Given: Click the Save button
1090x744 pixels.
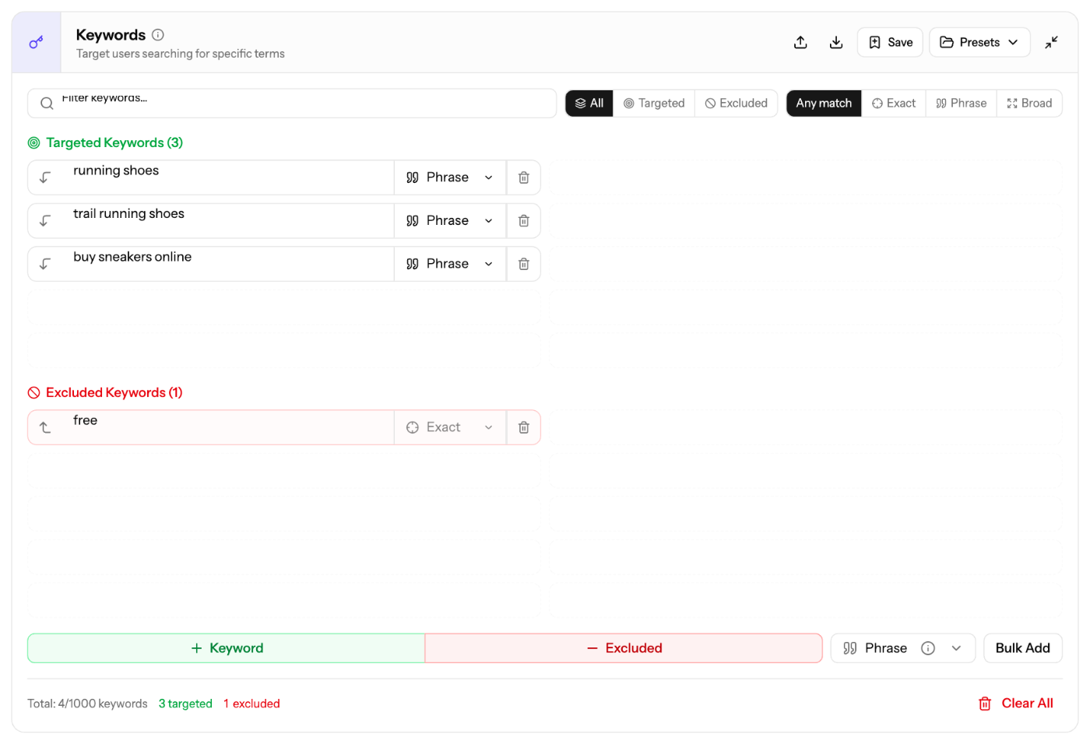Looking at the screenshot, I should [890, 42].
